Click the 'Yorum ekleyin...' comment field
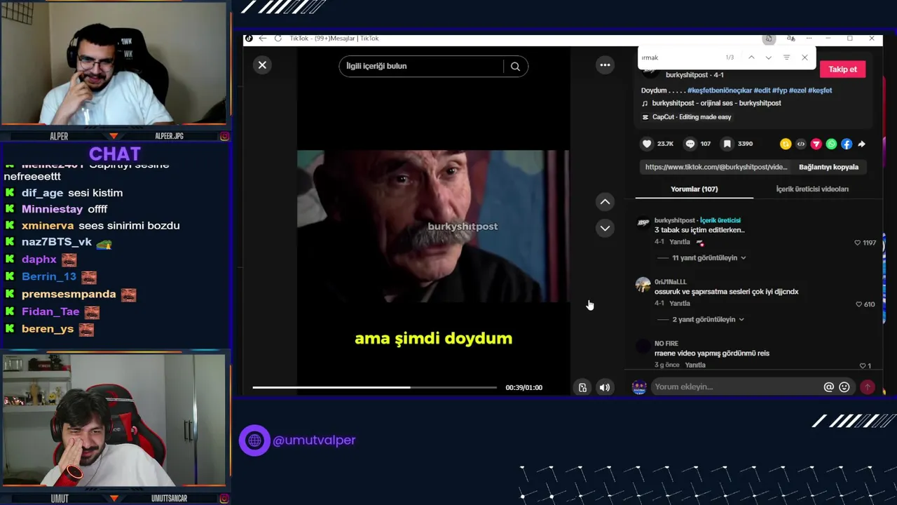The width and height of the screenshot is (897, 505). pos(736,387)
